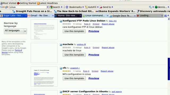Click Embed for Konfigurasi FTP template
Viewport: 170px width, 95px height.
point(96,24)
